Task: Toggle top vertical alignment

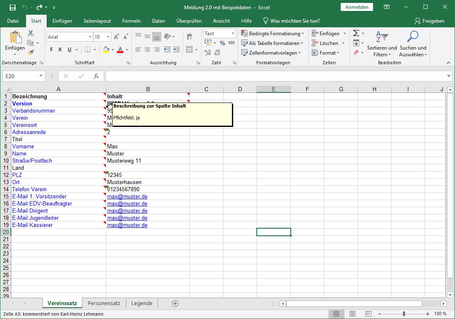Action: pos(138,36)
